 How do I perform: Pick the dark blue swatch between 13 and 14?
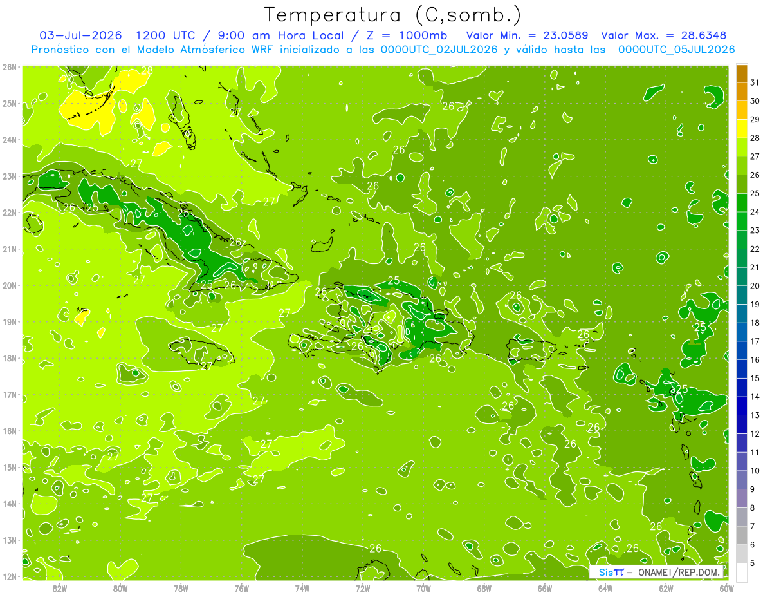[x=742, y=406]
